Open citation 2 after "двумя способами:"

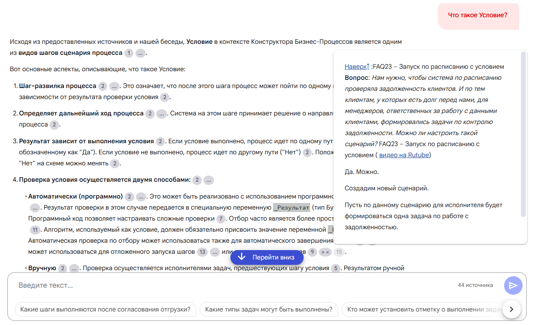[x=197, y=180]
